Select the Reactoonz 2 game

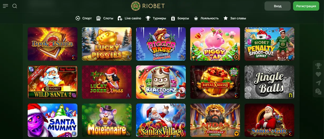tap(161, 82)
